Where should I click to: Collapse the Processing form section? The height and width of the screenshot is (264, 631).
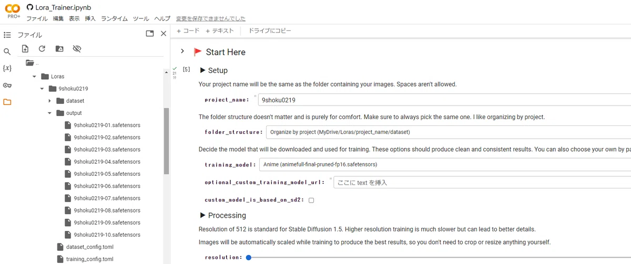pyautogui.click(x=202, y=215)
